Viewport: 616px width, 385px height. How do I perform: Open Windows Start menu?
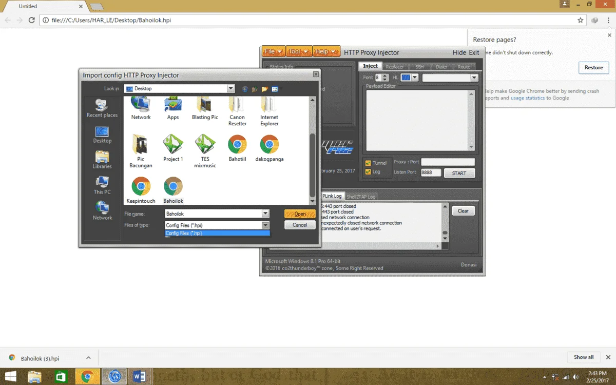click(x=10, y=376)
